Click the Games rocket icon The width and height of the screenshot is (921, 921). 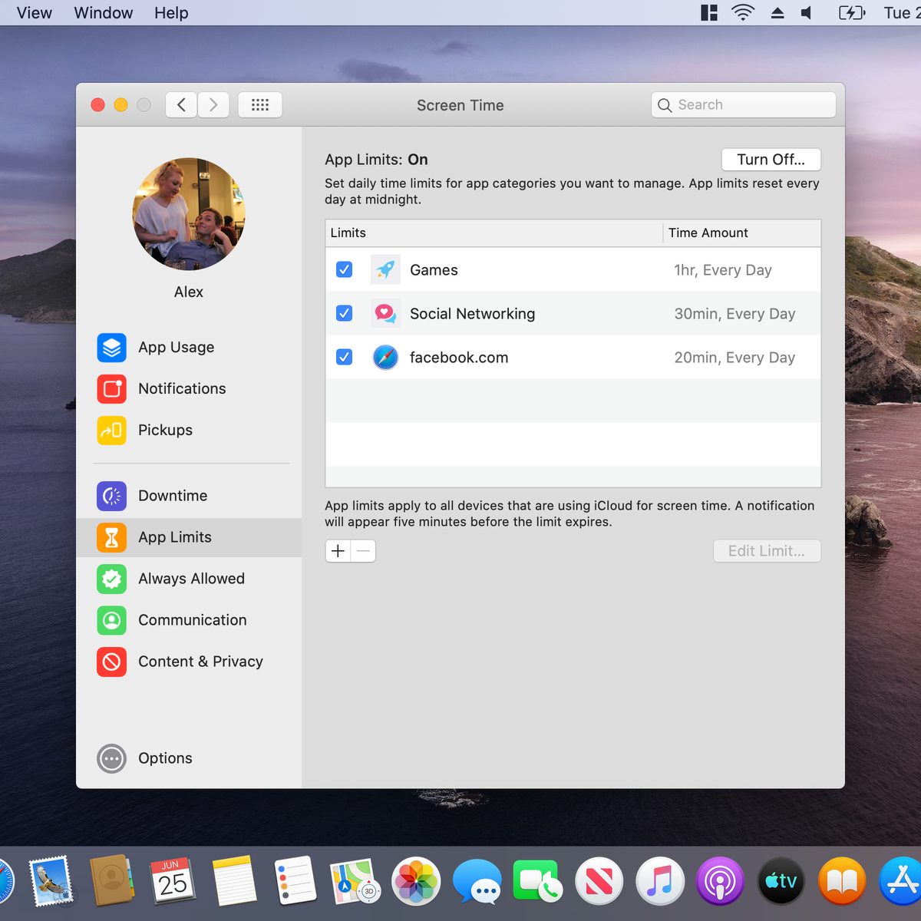[x=385, y=269]
